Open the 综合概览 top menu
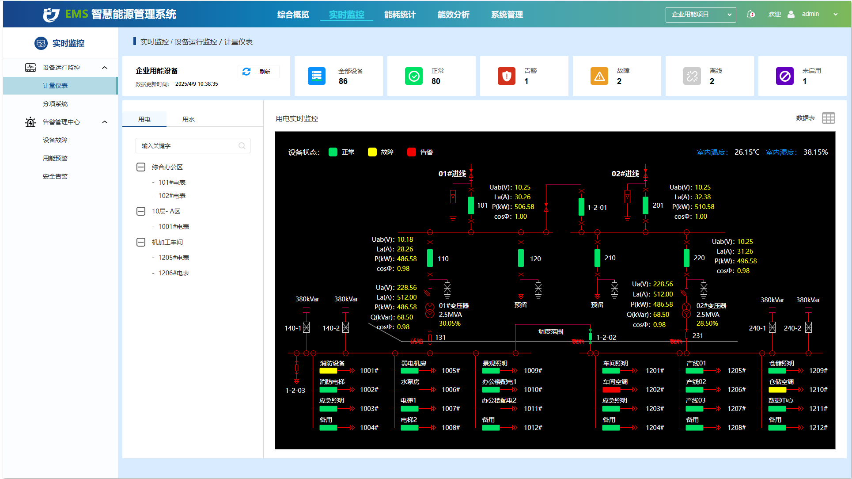 tap(293, 15)
